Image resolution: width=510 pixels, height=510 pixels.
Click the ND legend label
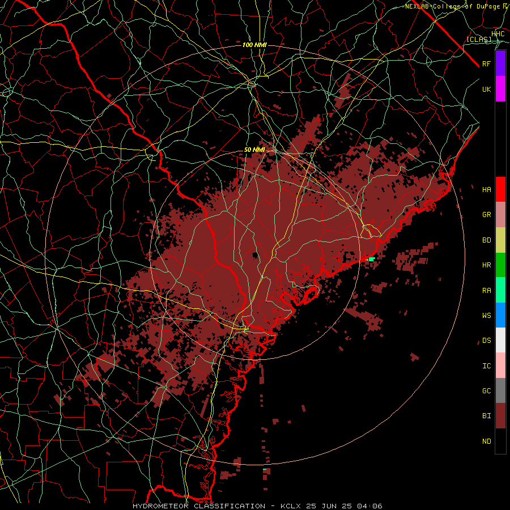click(x=487, y=441)
